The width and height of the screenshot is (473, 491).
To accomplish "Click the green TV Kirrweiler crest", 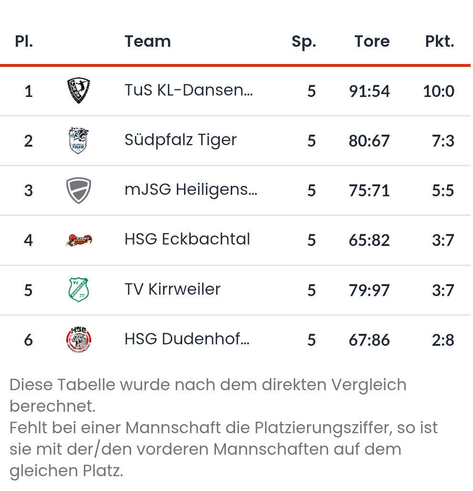I will (x=79, y=289).
